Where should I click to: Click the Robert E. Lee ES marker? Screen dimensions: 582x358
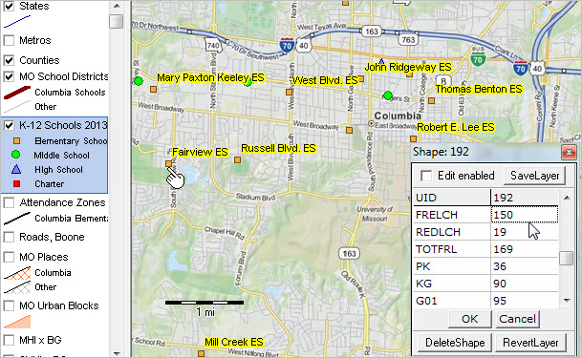point(413,139)
